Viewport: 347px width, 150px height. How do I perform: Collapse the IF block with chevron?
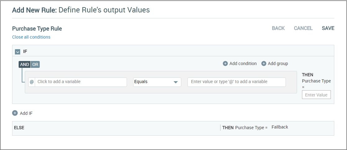pyautogui.click(x=17, y=52)
